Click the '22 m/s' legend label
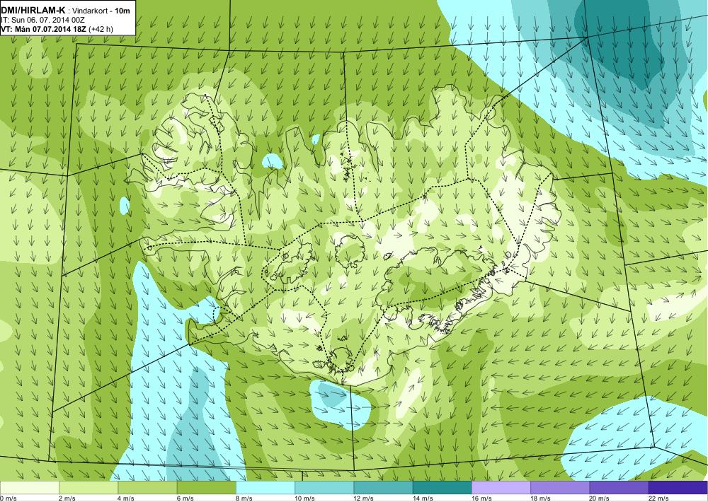This screenshot has width=708, height=502. coord(658,498)
